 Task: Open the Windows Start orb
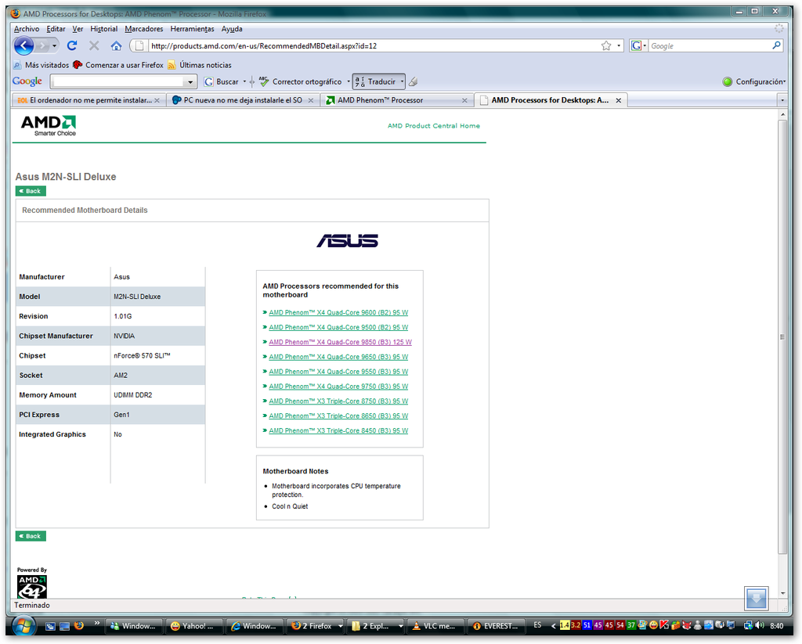23,625
